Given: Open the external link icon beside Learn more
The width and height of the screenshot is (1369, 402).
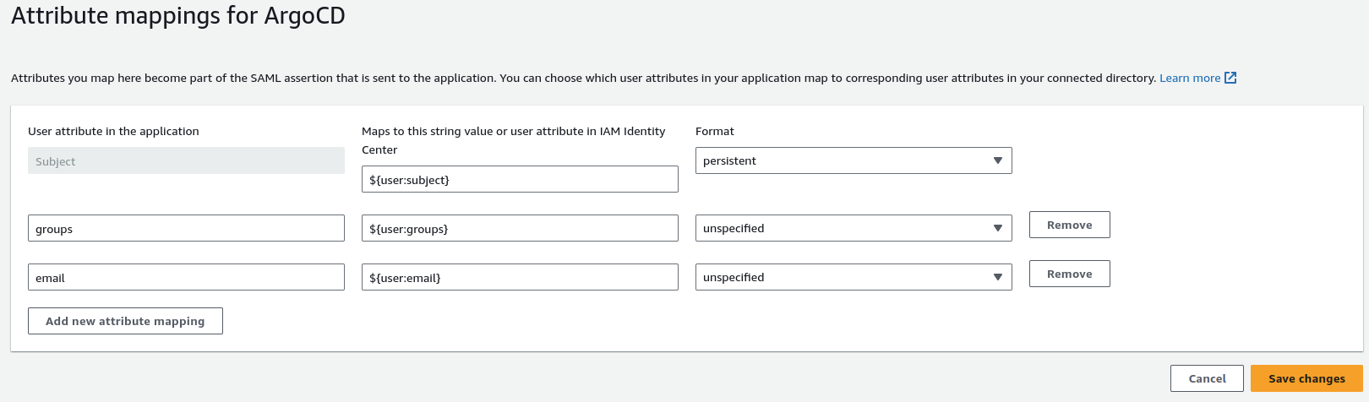Looking at the screenshot, I should point(1230,78).
